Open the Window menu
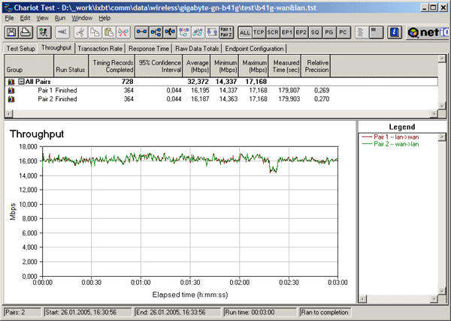The image size is (451, 321). point(83,17)
